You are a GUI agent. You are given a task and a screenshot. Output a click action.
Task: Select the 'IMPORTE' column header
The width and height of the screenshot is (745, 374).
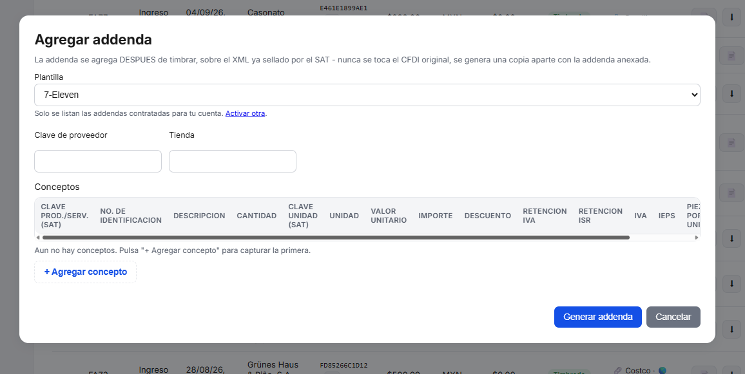(x=435, y=216)
